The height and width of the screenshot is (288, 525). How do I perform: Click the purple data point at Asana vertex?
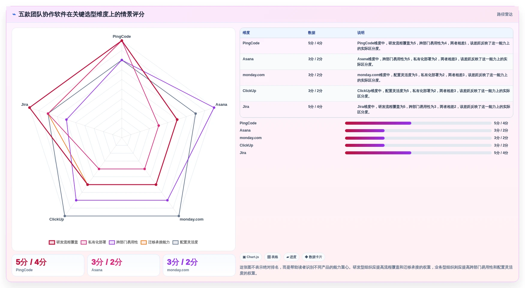click(x=214, y=108)
